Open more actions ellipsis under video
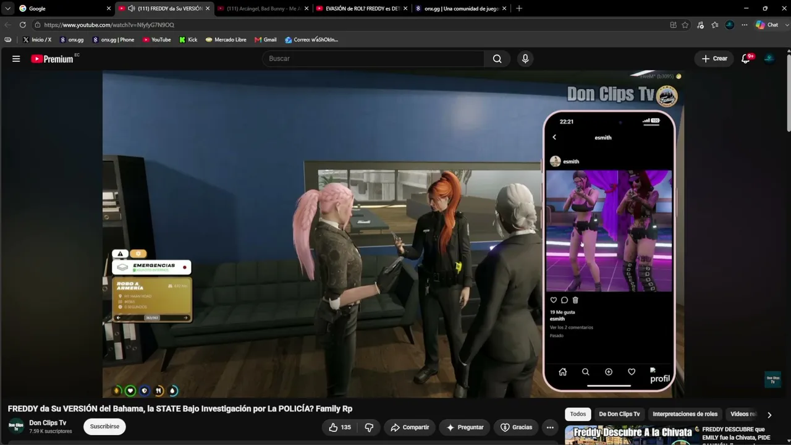 [x=550, y=427]
